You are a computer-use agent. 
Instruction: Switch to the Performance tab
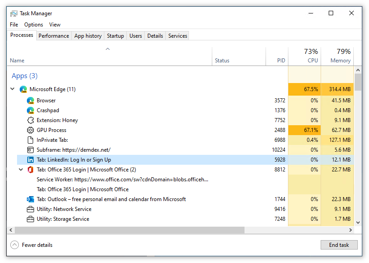pyautogui.click(x=54, y=36)
